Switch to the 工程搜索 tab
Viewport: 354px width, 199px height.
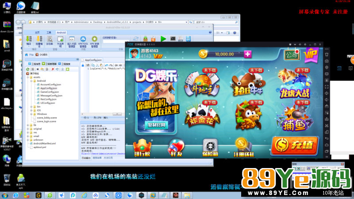pos(64,64)
